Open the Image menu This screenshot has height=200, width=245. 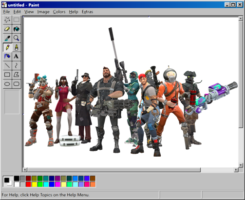[43, 12]
